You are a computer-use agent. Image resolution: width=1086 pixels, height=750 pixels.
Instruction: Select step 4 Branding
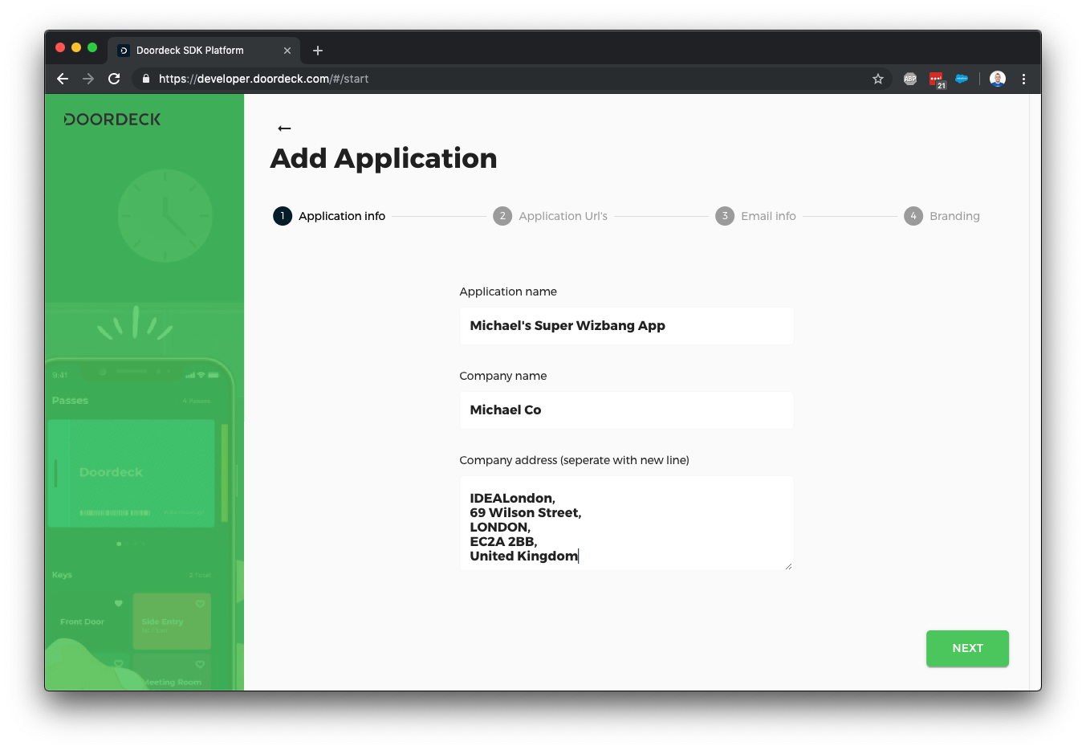point(913,215)
